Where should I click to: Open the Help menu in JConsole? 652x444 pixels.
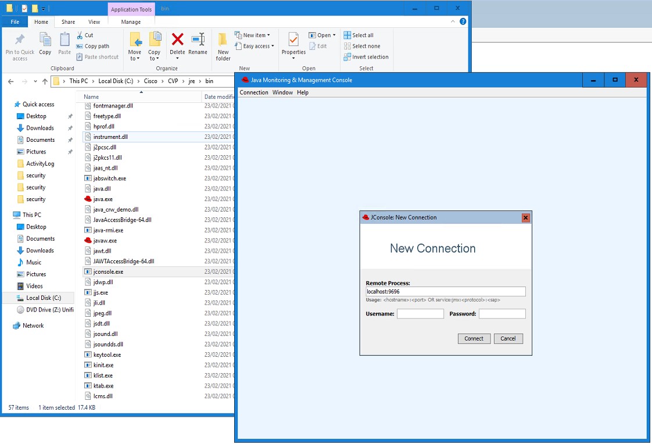pyautogui.click(x=303, y=93)
